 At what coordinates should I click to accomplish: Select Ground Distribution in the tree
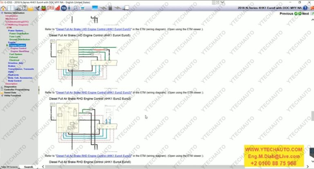coord(20,40)
